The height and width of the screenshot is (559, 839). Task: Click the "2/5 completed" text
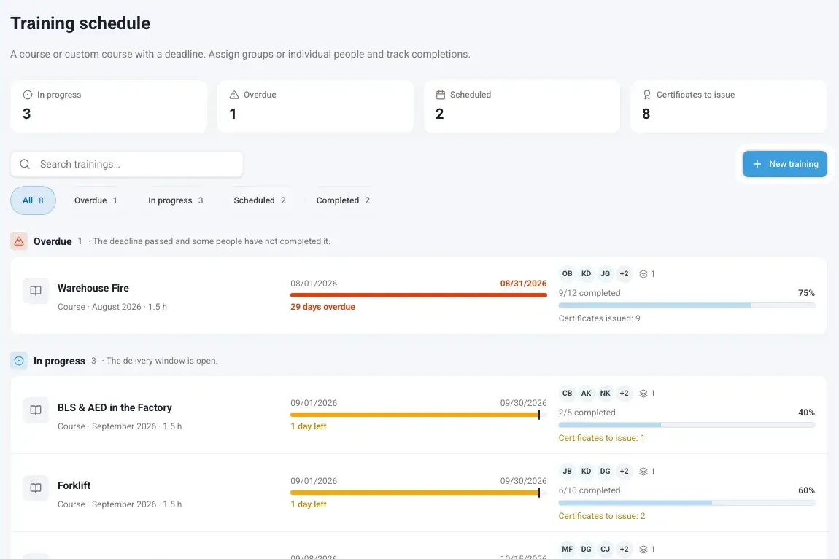tap(587, 413)
